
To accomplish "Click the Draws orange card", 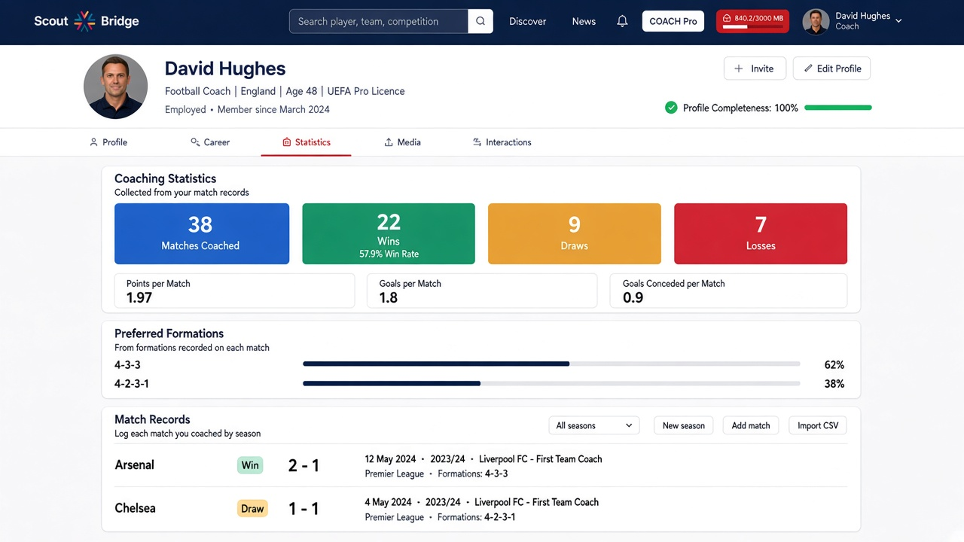I will pyautogui.click(x=575, y=233).
